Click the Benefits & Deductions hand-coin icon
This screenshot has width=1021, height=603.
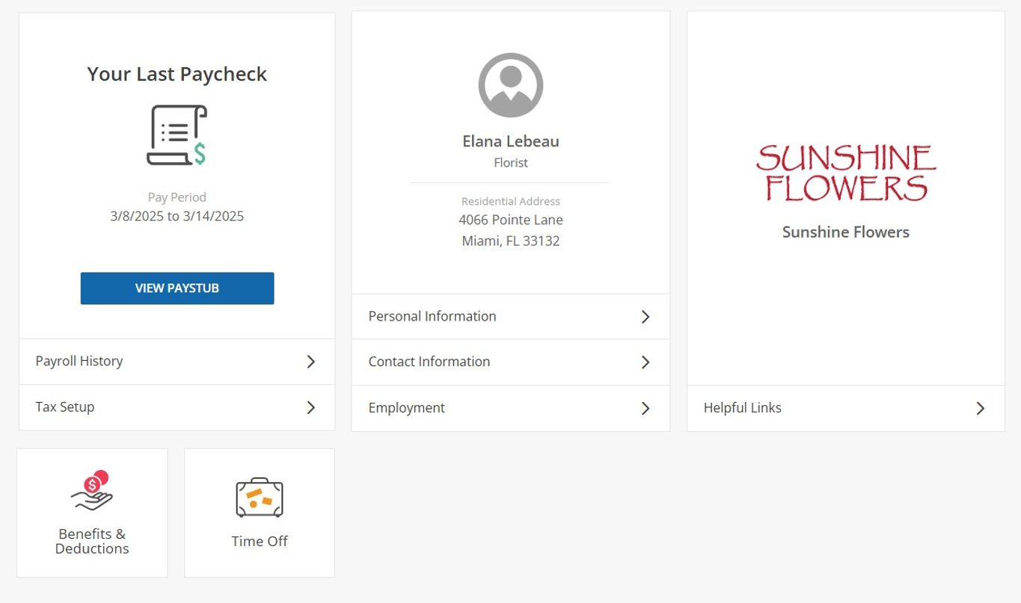(92, 491)
